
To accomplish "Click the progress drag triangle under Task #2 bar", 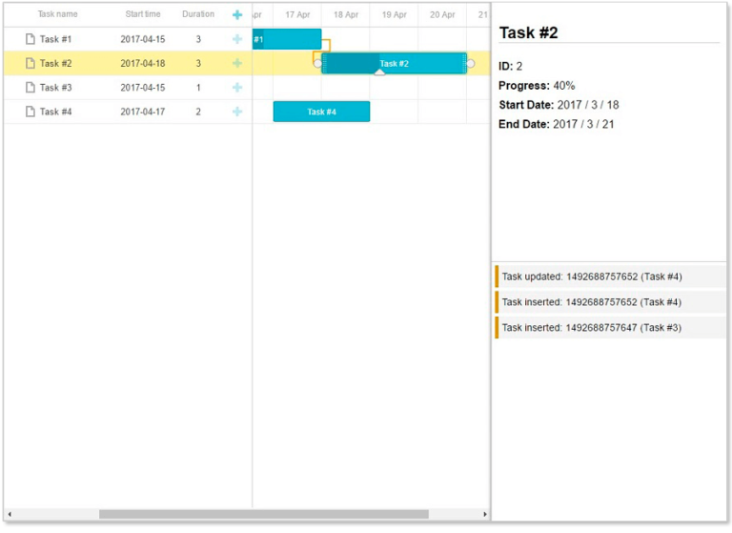I will (379, 73).
